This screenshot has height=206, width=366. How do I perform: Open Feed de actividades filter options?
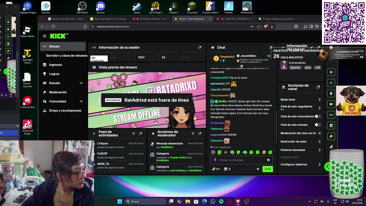pos(134,134)
